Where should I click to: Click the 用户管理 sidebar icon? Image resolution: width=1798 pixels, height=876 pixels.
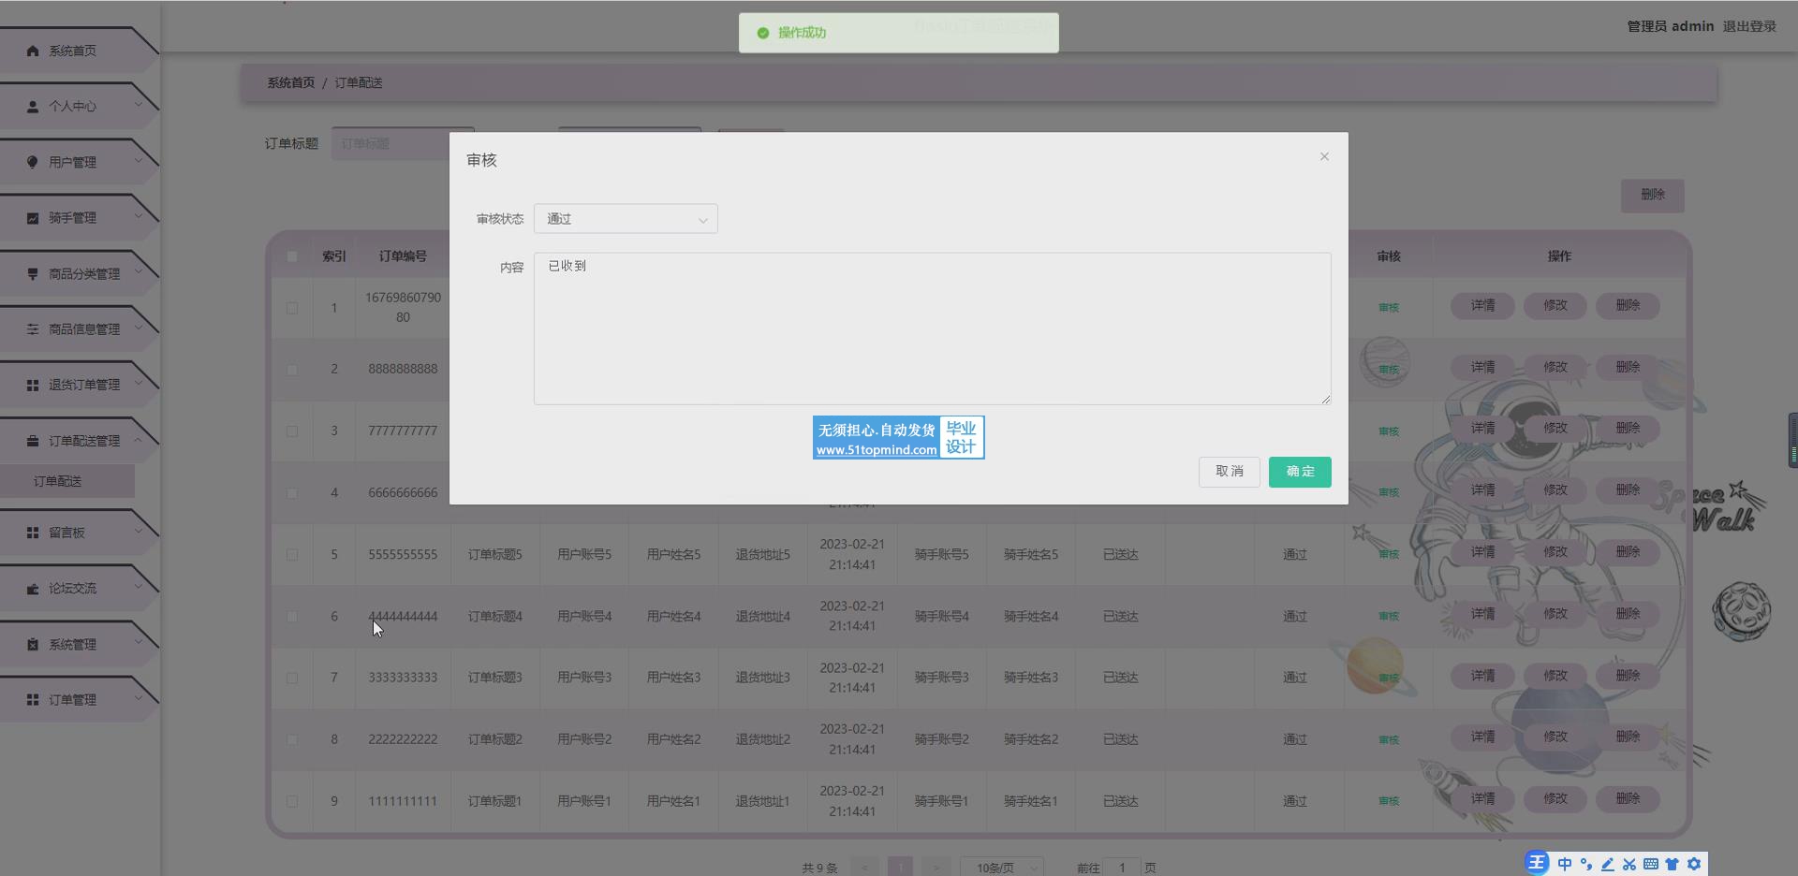point(33,162)
